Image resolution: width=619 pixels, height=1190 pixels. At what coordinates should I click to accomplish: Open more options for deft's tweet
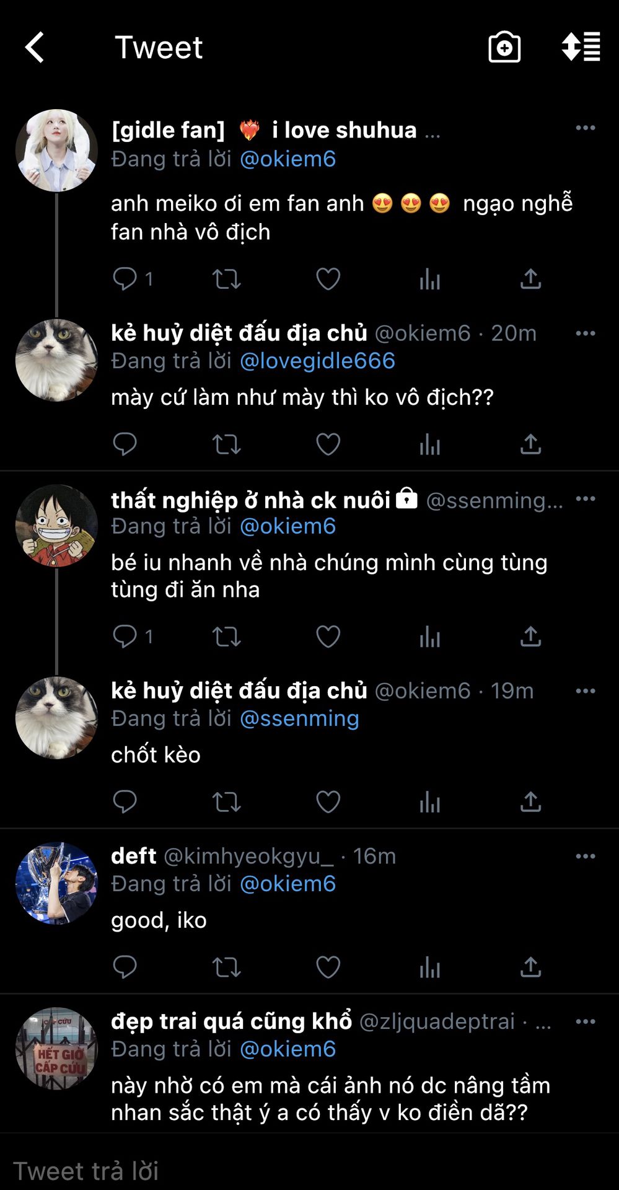pyautogui.click(x=585, y=856)
